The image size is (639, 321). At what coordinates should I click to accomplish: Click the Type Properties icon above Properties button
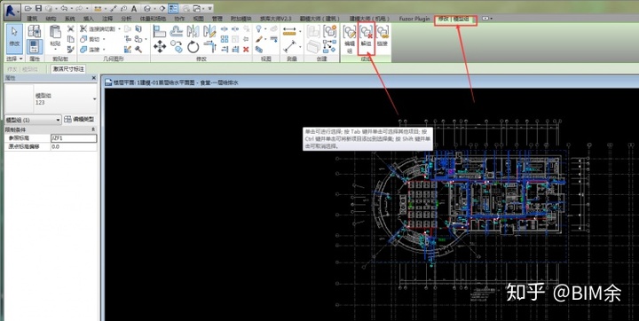[x=35, y=31]
